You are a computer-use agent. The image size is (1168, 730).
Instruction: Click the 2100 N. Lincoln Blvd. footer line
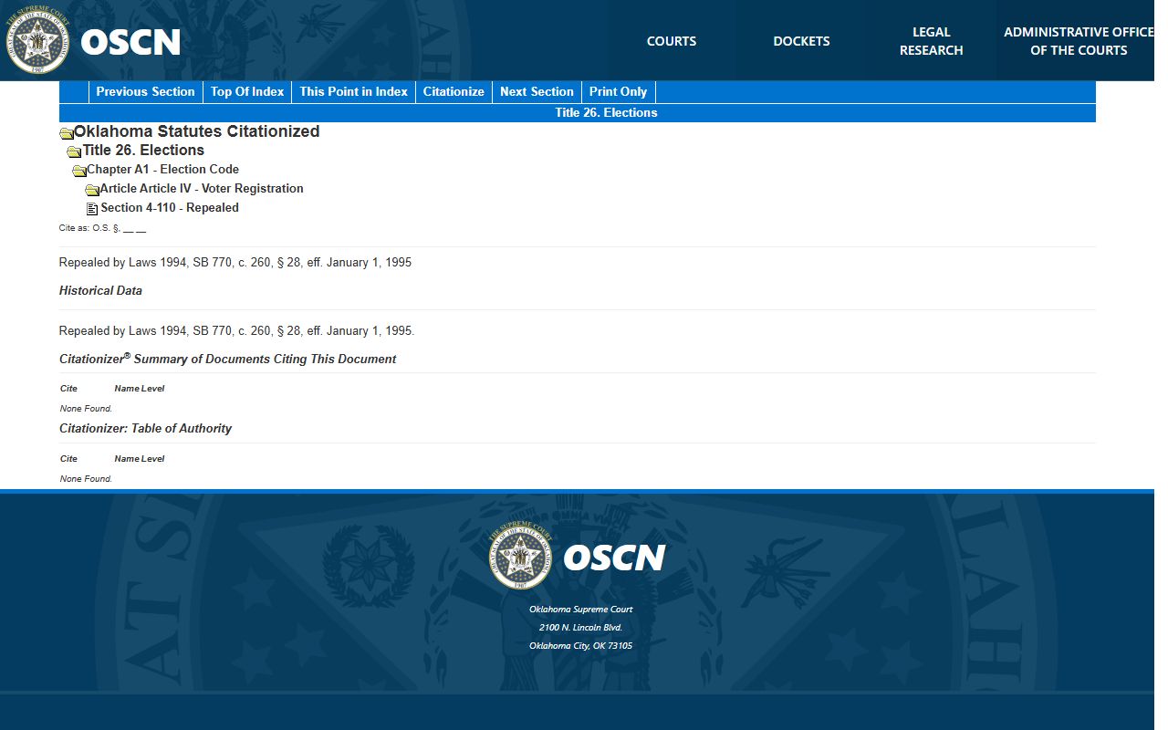tap(580, 628)
